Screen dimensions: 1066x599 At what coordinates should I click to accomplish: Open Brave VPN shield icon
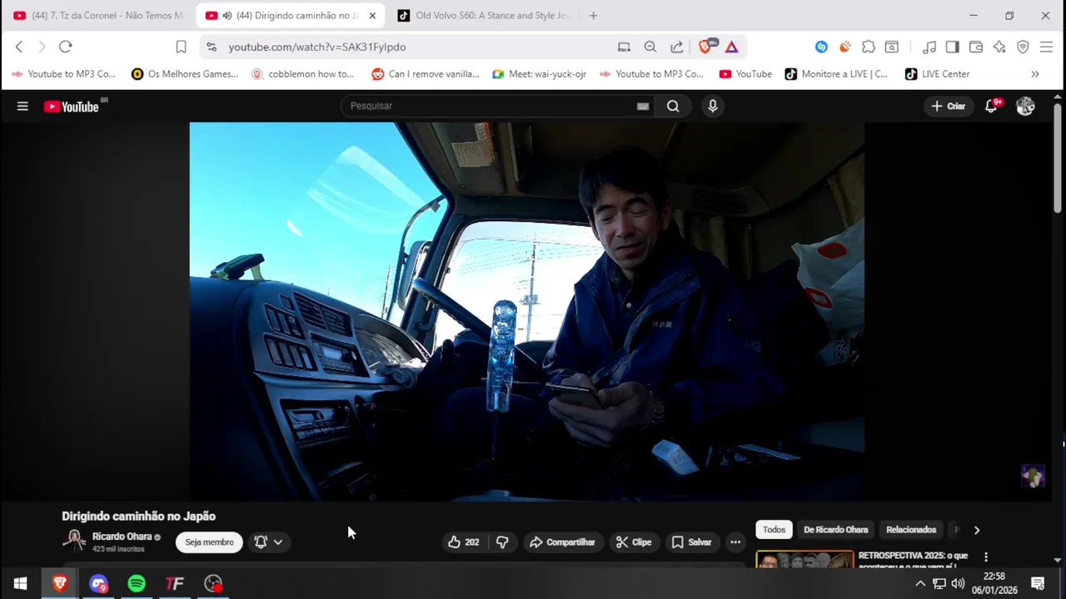1023,47
